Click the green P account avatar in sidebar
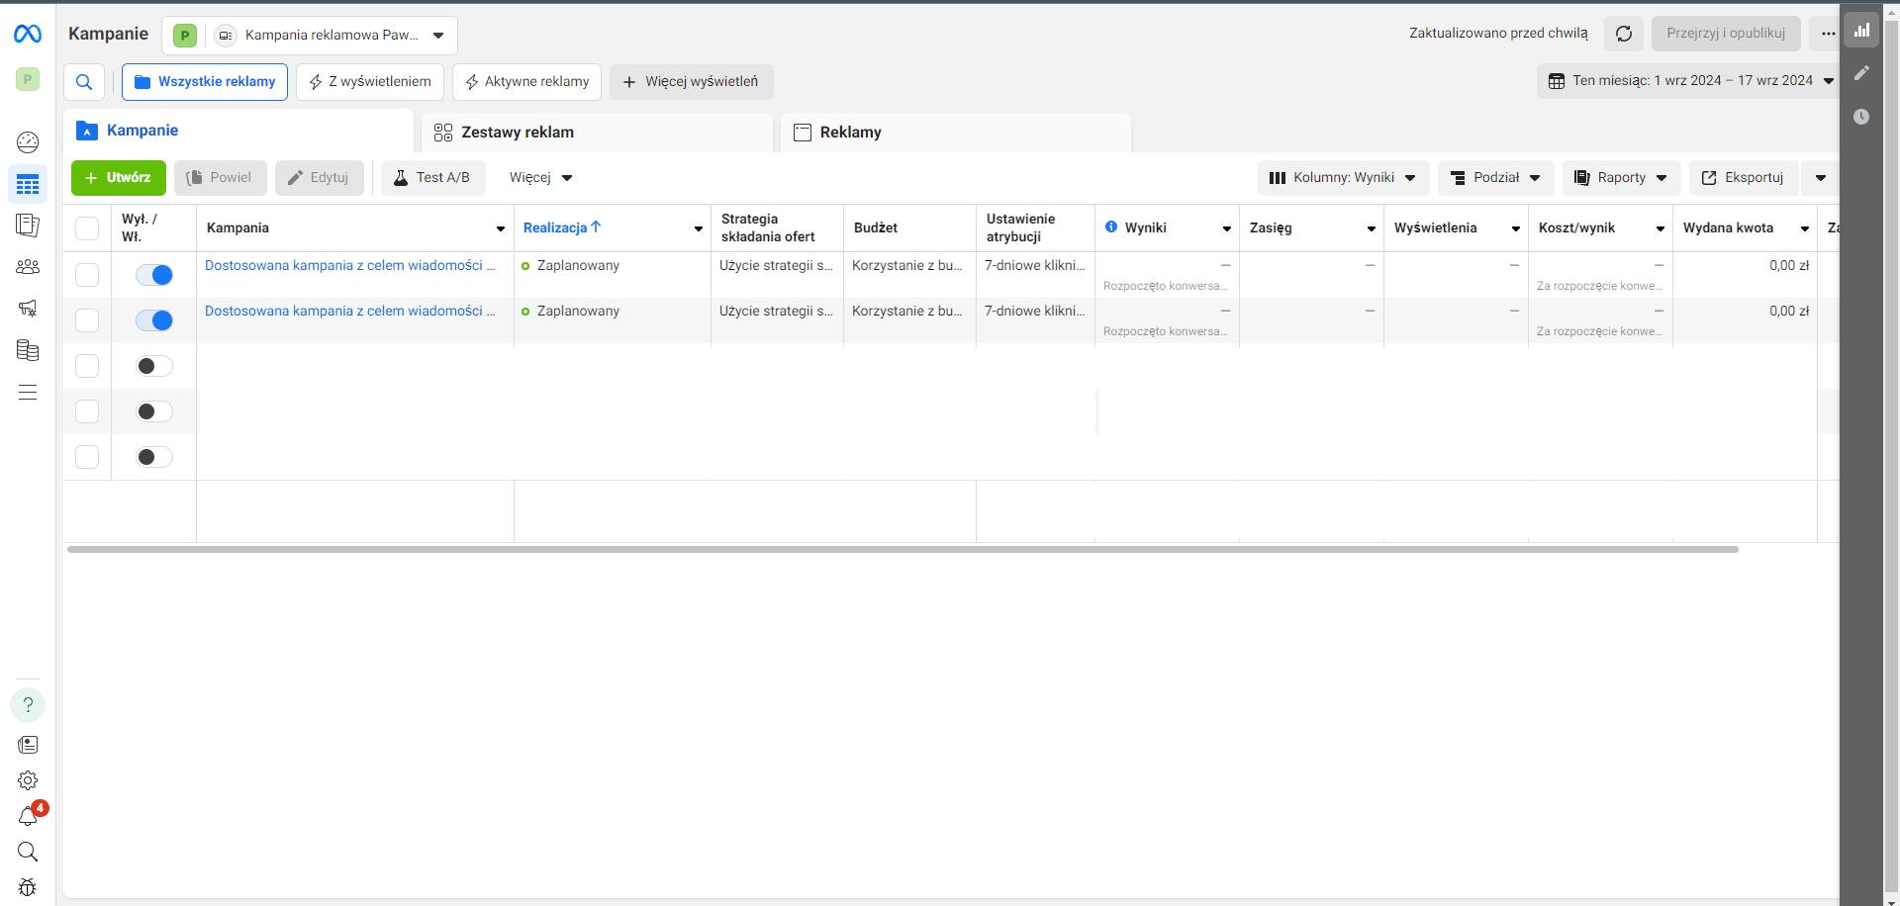The width and height of the screenshot is (1900, 906). [x=28, y=79]
